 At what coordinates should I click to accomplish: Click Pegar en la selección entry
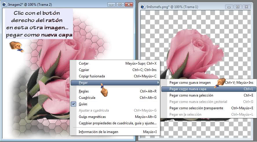[209, 114]
